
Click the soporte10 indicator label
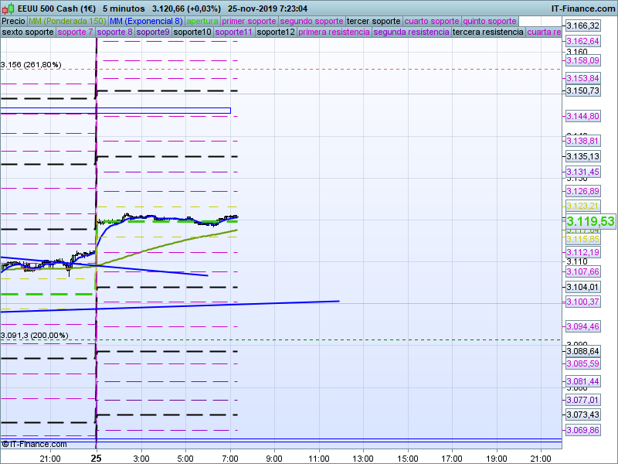click(x=192, y=32)
